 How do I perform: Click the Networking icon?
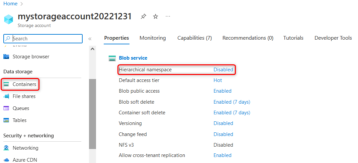tap(6, 148)
